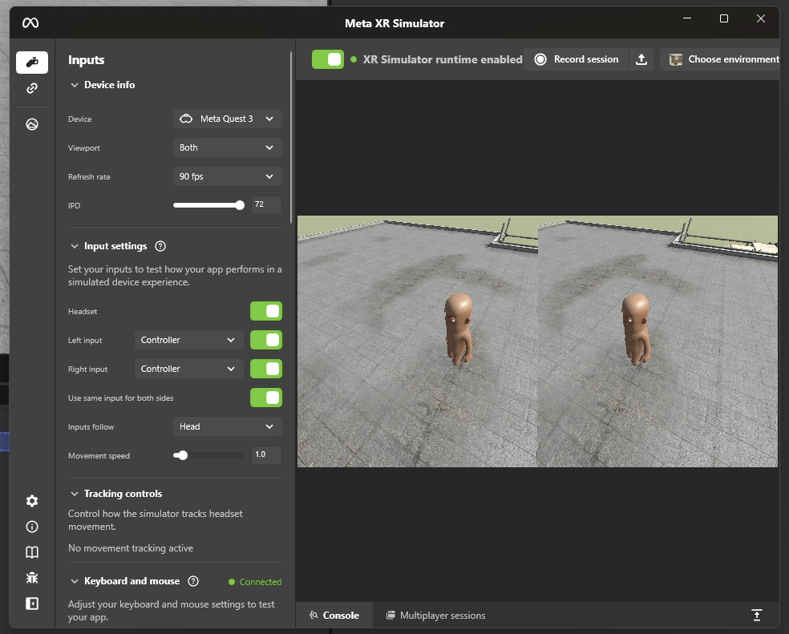Click the Movement speed slider handle
Image resolution: width=789 pixels, height=634 pixels.
(183, 455)
